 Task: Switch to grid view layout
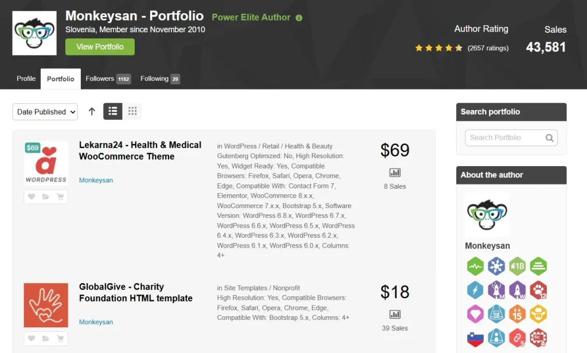[132, 111]
